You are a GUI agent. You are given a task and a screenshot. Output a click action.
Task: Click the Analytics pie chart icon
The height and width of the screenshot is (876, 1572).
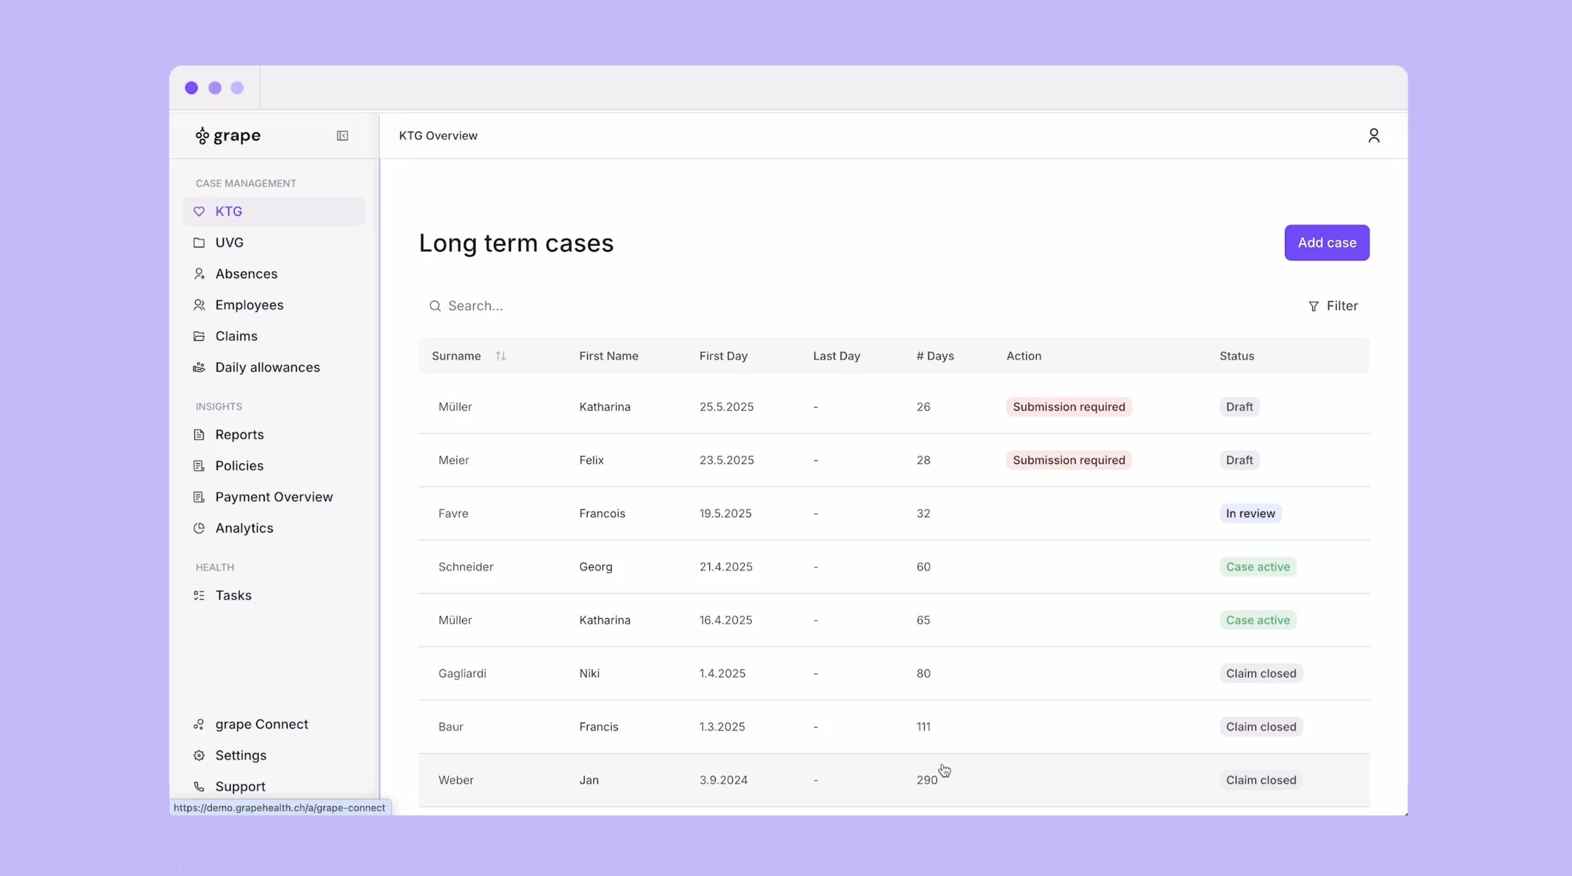[199, 528]
